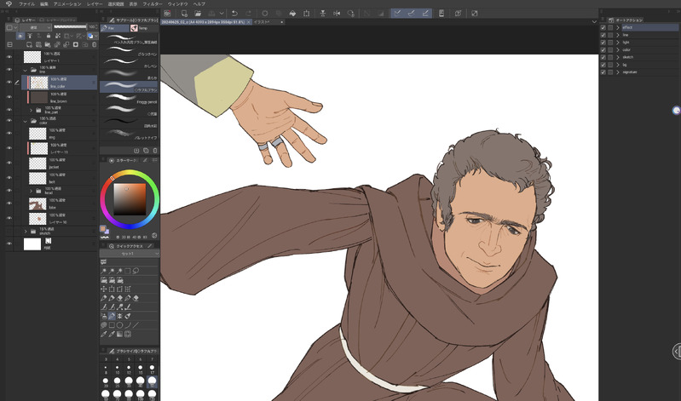
Task: Hide the line_color layer
Action: (x=9, y=82)
